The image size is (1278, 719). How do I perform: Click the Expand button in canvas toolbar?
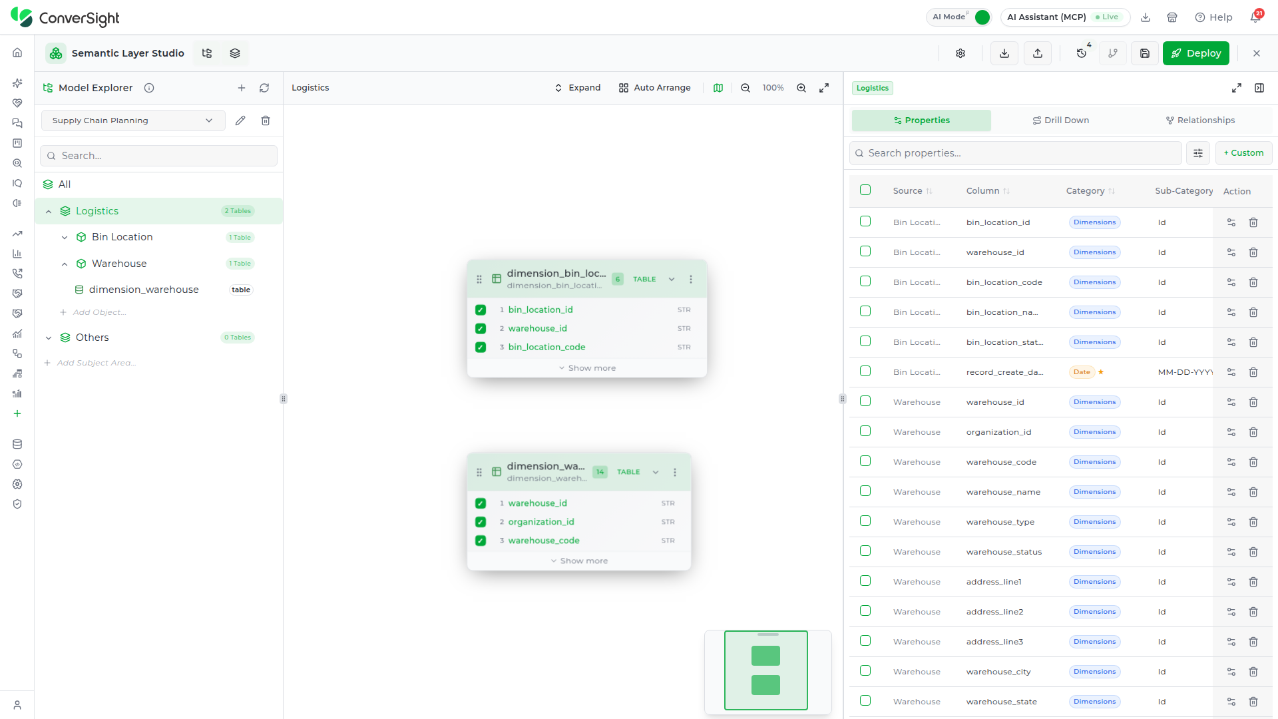(578, 88)
